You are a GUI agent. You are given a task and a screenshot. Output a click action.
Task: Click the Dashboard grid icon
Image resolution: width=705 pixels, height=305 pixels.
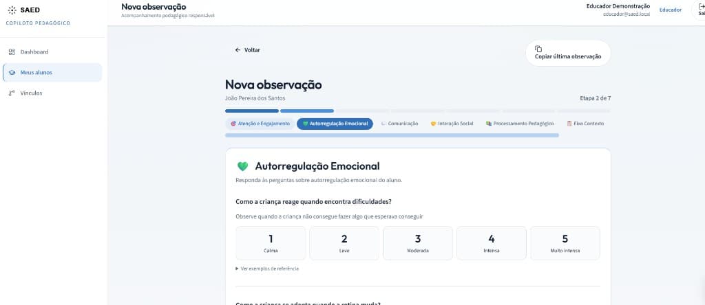click(x=12, y=52)
